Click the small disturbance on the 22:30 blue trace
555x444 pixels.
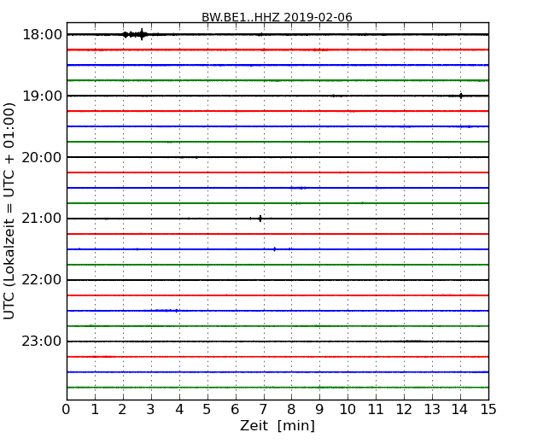[167, 311]
